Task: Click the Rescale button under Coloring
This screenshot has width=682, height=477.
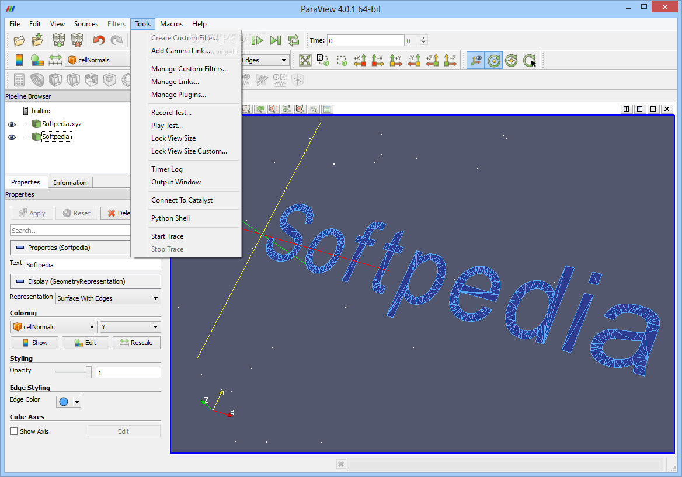Action: point(137,343)
